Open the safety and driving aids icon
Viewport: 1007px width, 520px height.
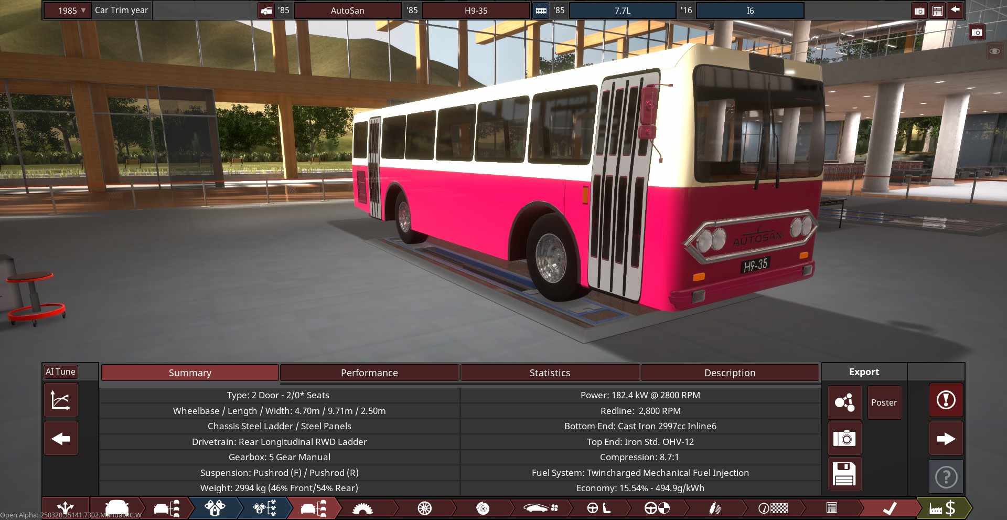pyautogui.click(x=657, y=508)
